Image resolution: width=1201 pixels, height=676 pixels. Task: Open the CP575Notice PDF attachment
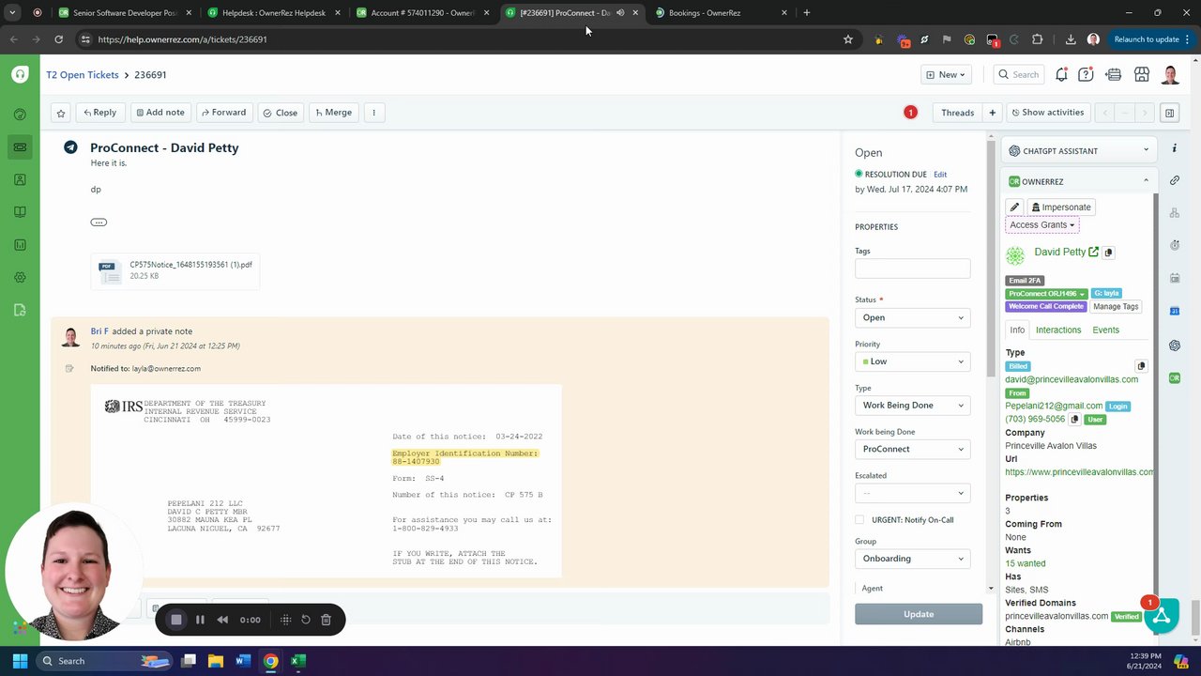(175, 270)
